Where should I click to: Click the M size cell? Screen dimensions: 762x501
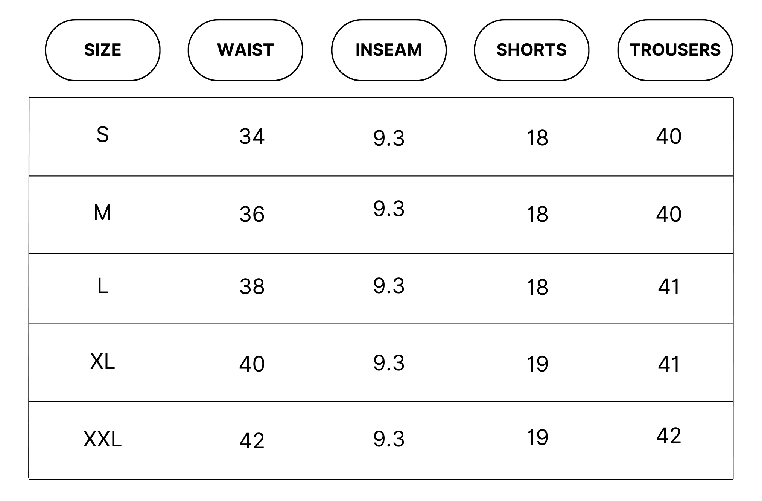[102, 213]
